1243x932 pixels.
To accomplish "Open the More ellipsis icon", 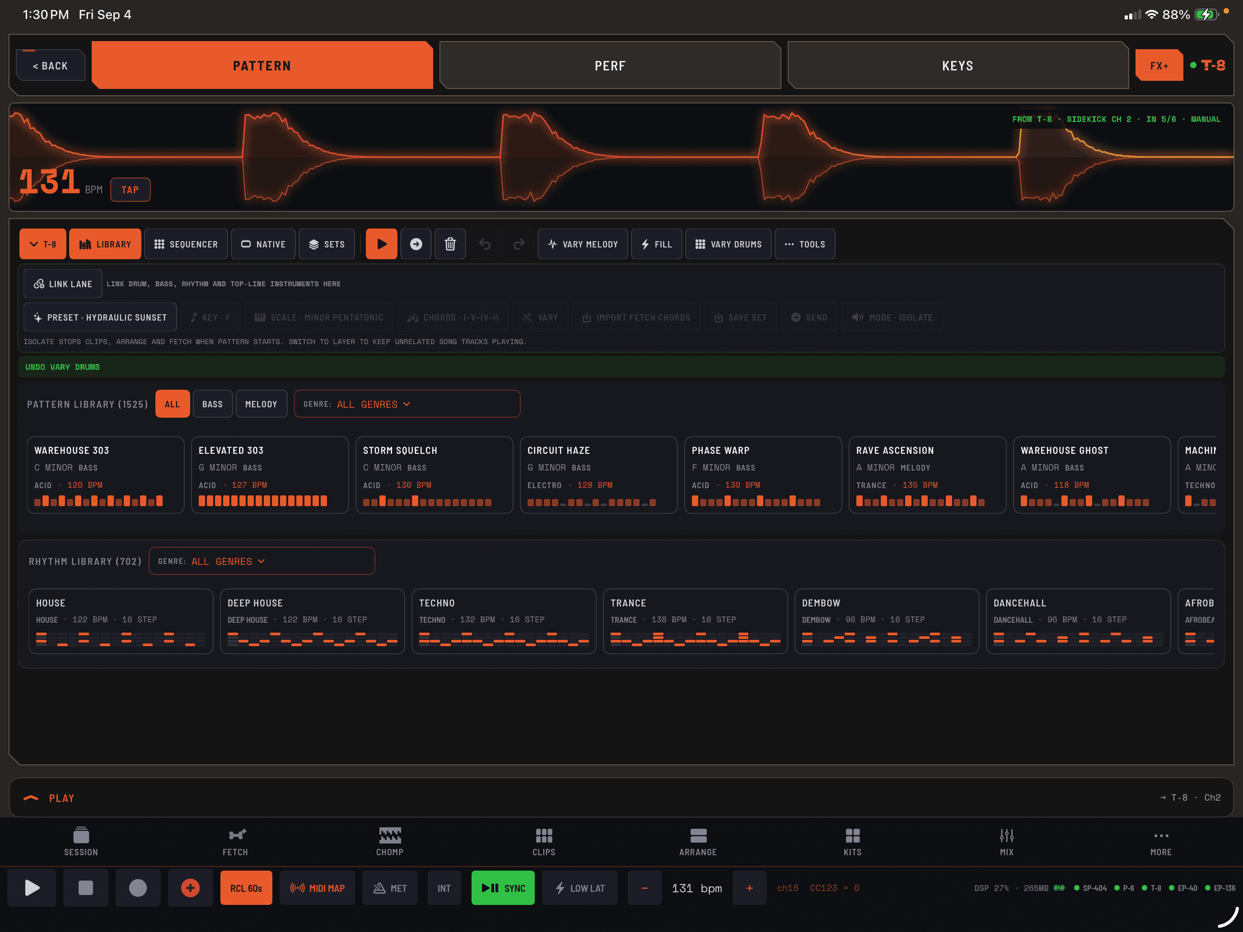I will [x=1161, y=841].
